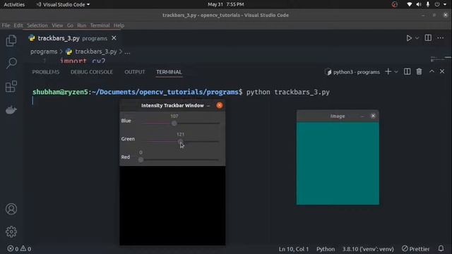Open editor More Actions ellipsis
Screen dimensions: 452x254
pos(441,37)
